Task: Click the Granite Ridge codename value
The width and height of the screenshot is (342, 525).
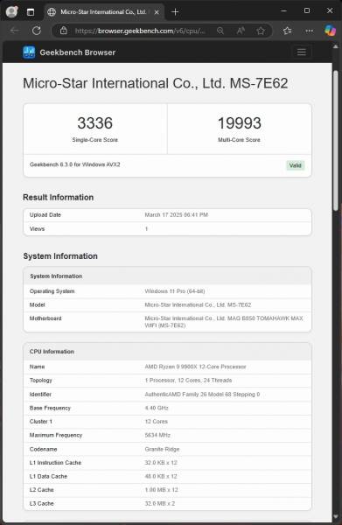Action: click(x=162, y=450)
